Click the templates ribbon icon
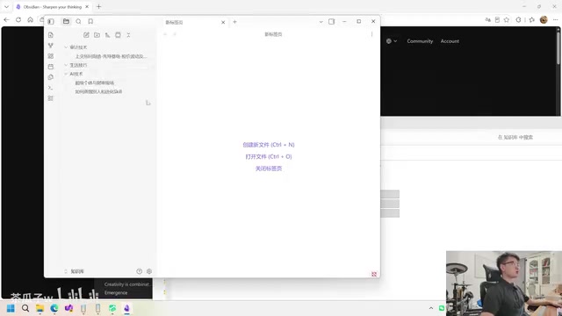 click(x=51, y=77)
